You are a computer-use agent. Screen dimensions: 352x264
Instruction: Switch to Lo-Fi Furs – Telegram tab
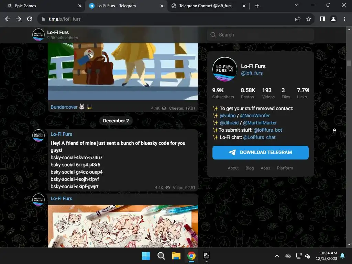pos(126,6)
